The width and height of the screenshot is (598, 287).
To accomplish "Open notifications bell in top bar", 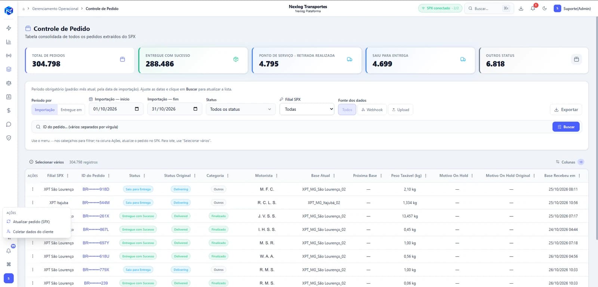I will pos(533,8).
